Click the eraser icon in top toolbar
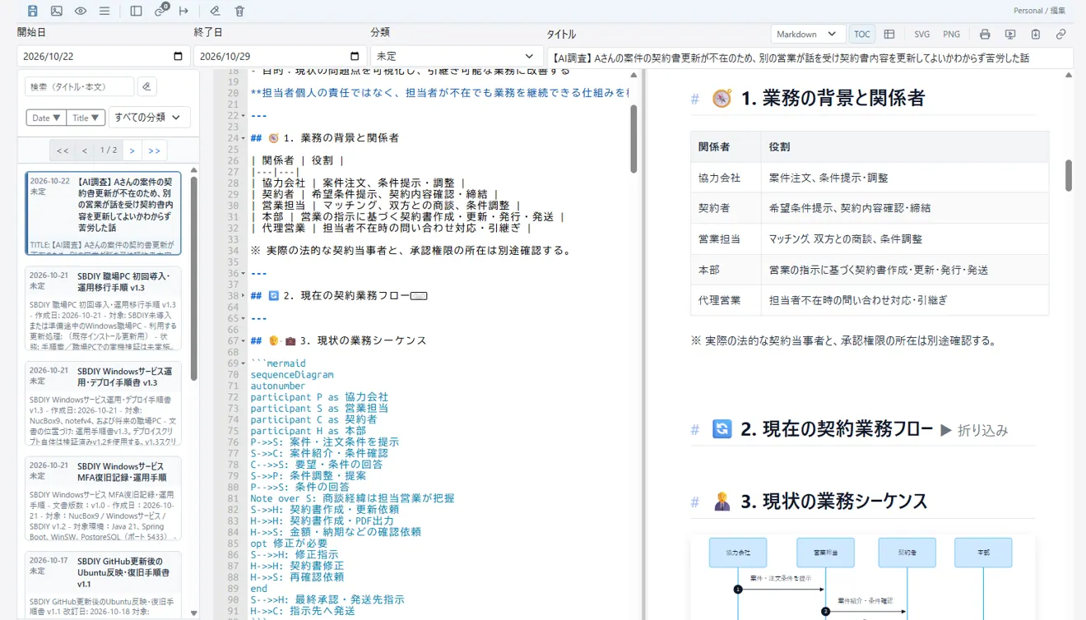The height and width of the screenshot is (620, 1086). coord(215,12)
